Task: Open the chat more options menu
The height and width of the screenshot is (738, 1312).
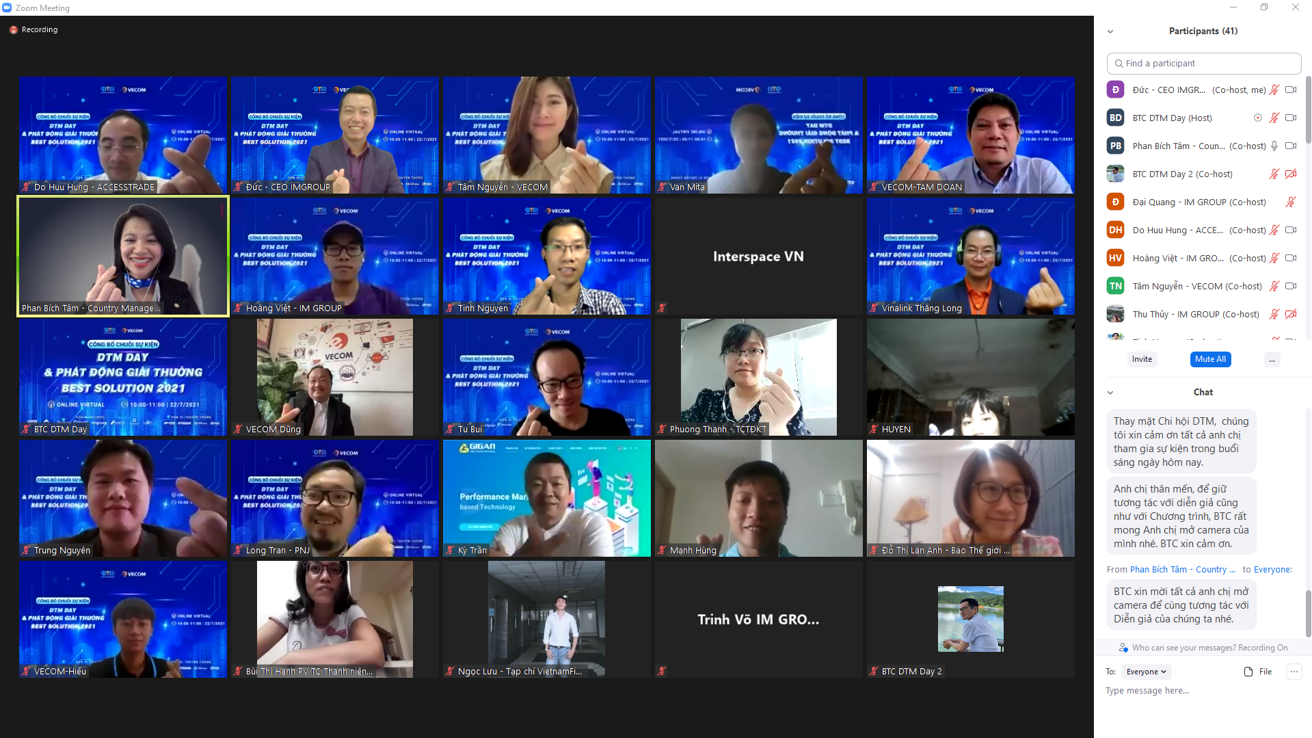Action: [x=1294, y=672]
